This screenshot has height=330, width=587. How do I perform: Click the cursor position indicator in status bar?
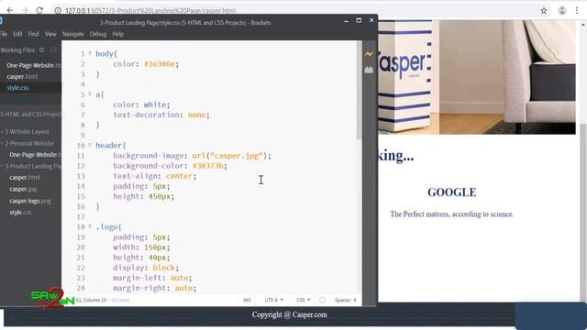pos(91,300)
